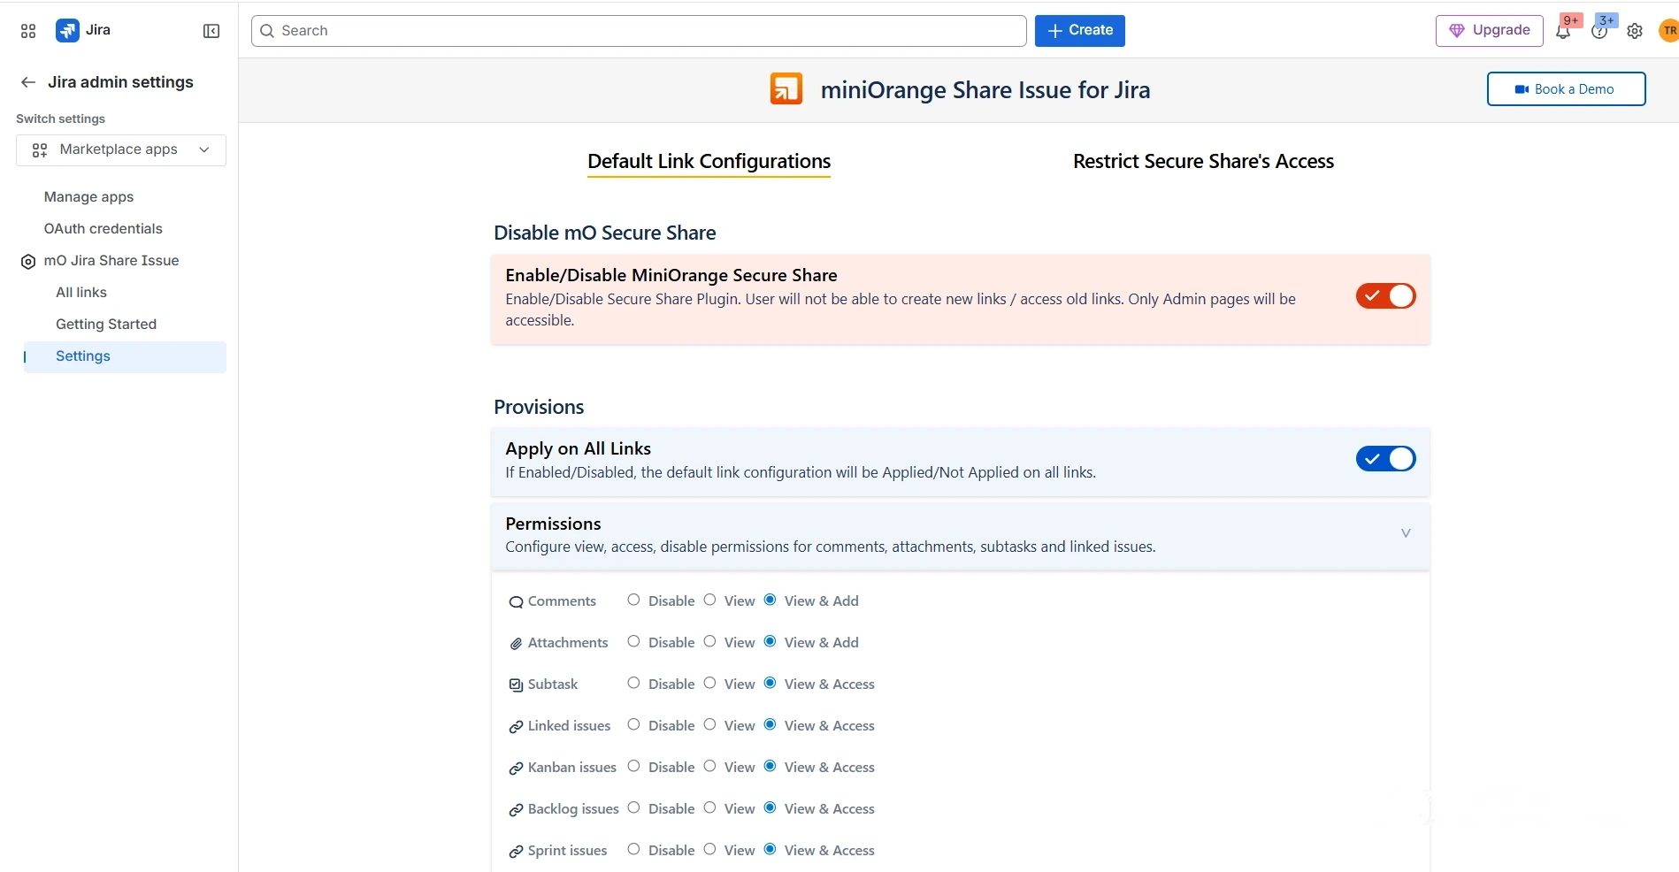
Task: Switch to Default Link Configurations tab
Action: pos(709,162)
